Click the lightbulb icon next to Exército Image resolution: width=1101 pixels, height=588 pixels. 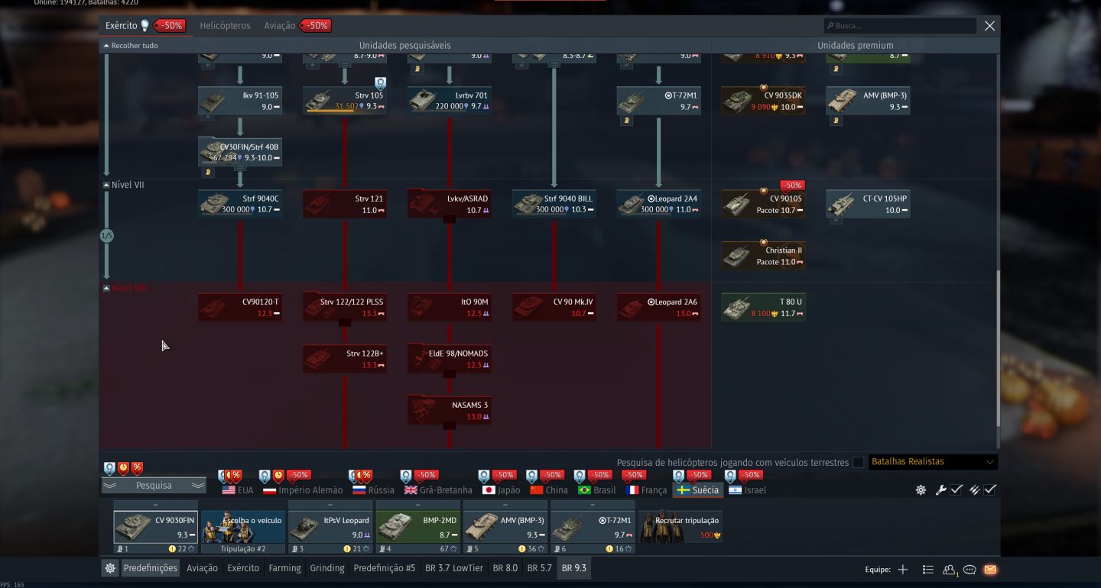pyautogui.click(x=145, y=25)
